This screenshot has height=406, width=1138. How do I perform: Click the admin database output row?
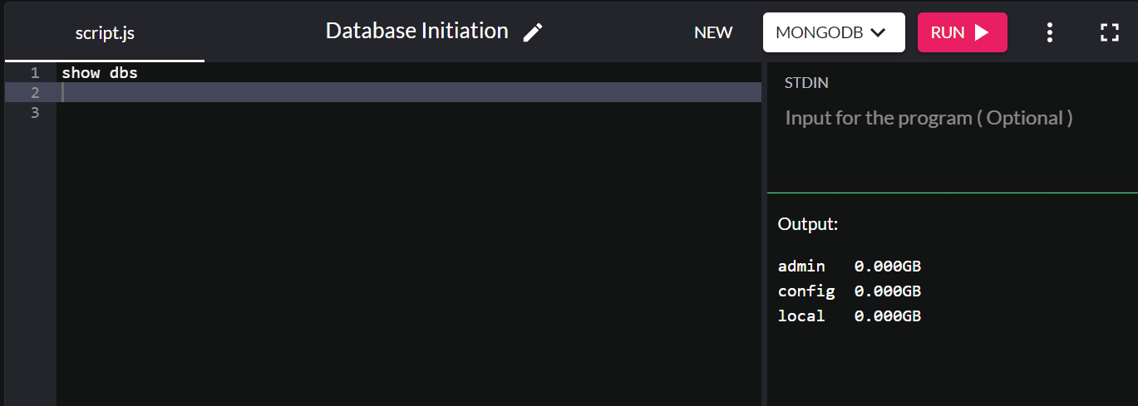(x=849, y=267)
